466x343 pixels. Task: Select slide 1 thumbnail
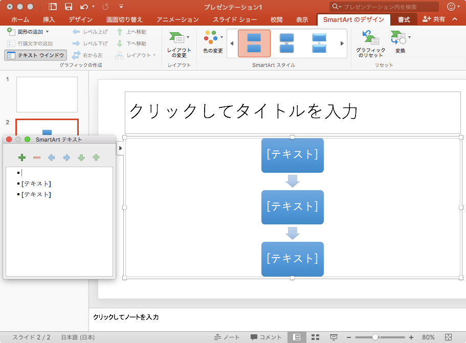(47, 95)
